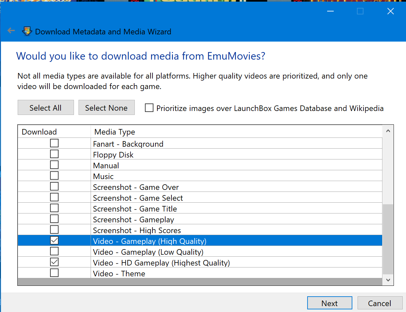Select the 'Music' row text
The image size is (406, 312).
tap(103, 176)
